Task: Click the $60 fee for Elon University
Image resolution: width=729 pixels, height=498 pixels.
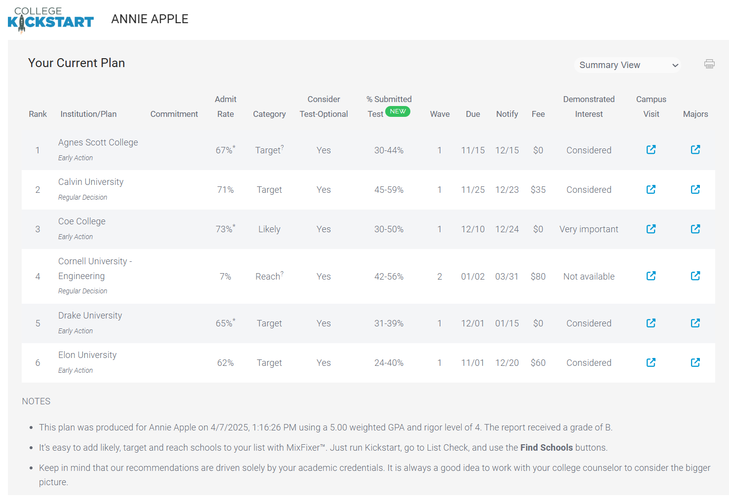Action: [538, 363]
